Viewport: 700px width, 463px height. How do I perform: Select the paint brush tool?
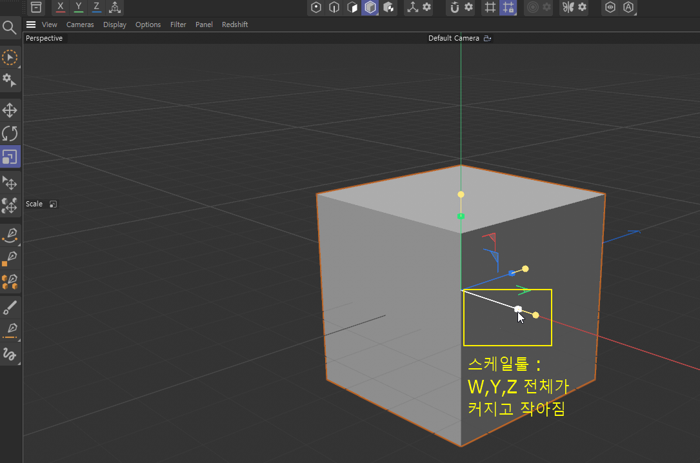click(10, 308)
